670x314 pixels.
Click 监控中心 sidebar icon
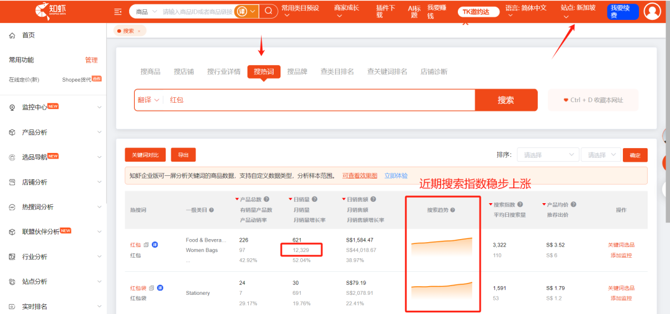click(12, 108)
